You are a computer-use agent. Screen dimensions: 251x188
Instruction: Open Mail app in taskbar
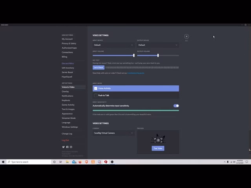click(74, 162)
